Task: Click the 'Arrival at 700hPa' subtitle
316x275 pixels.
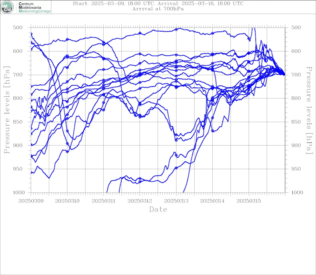Action: [158, 9]
